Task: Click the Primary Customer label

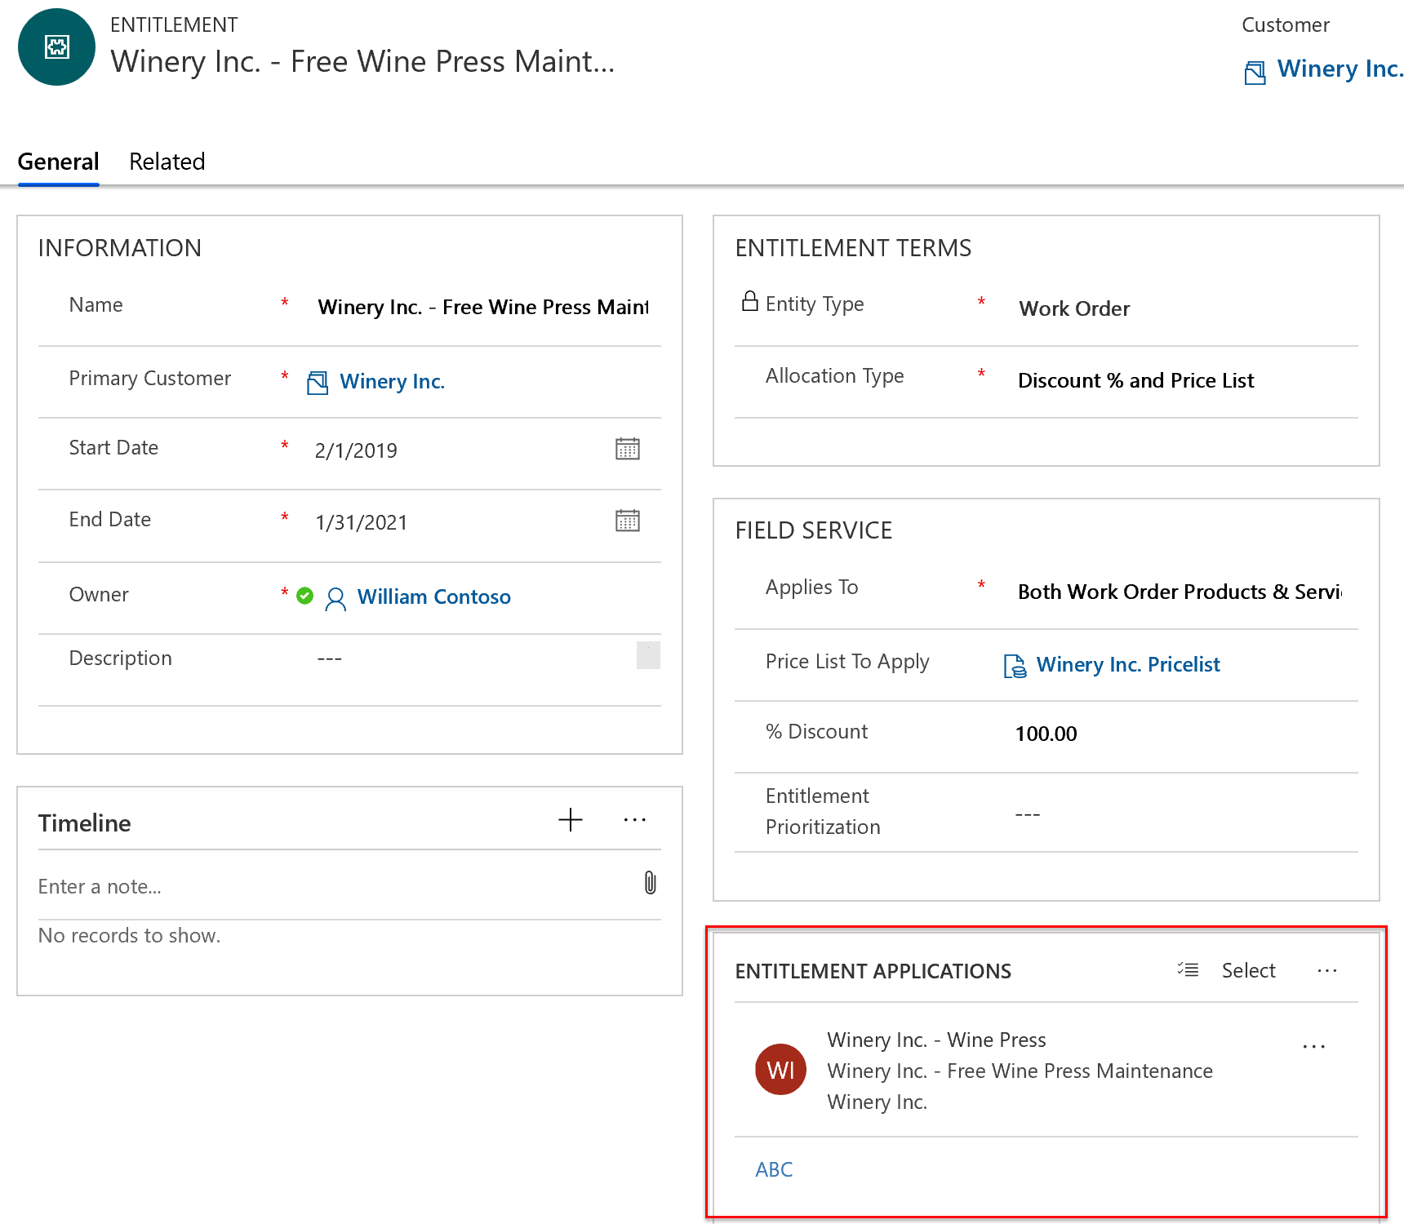Action: tap(150, 379)
